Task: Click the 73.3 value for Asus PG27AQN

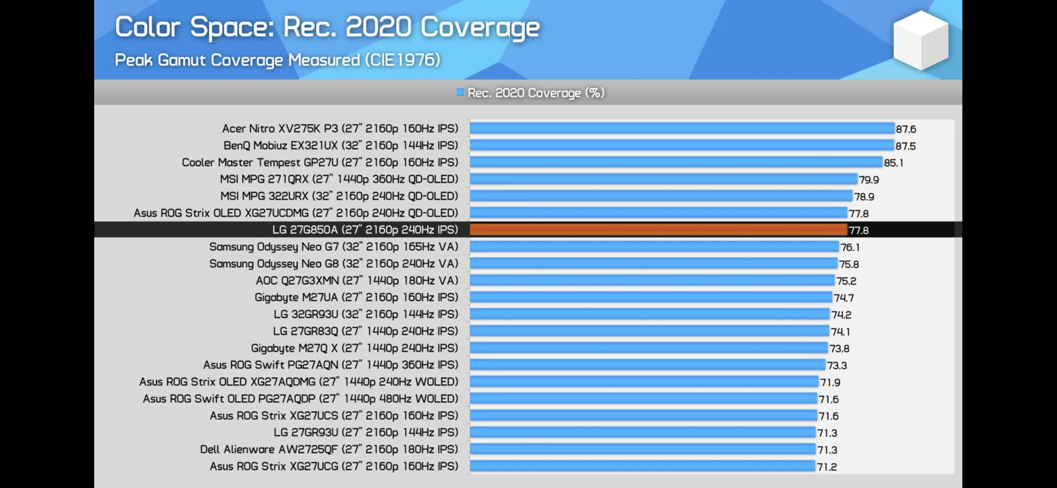Action: (837, 365)
